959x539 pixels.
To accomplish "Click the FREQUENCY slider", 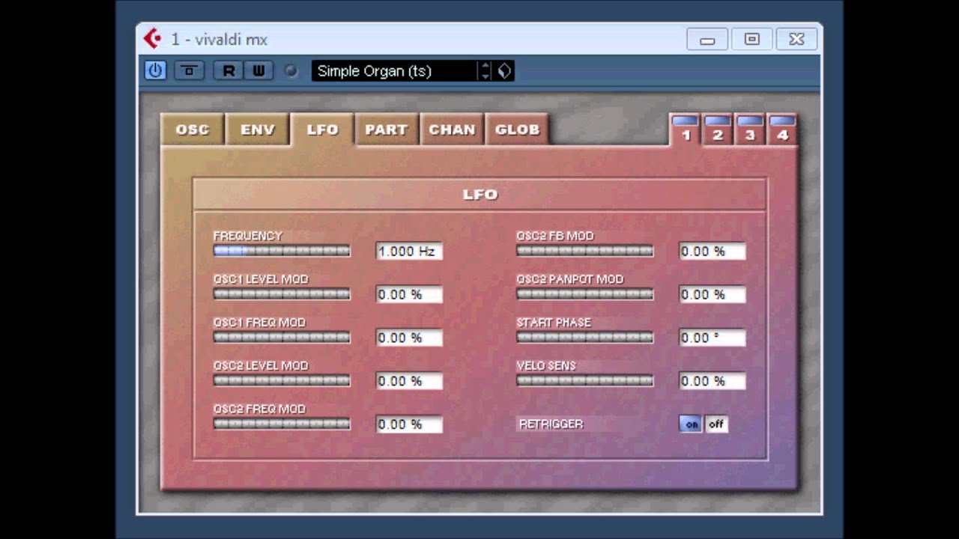I will tap(282, 251).
